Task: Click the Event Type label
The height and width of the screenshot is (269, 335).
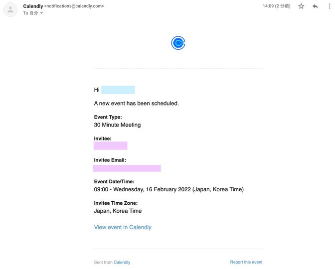Action: pyautogui.click(x=108, y=117)
